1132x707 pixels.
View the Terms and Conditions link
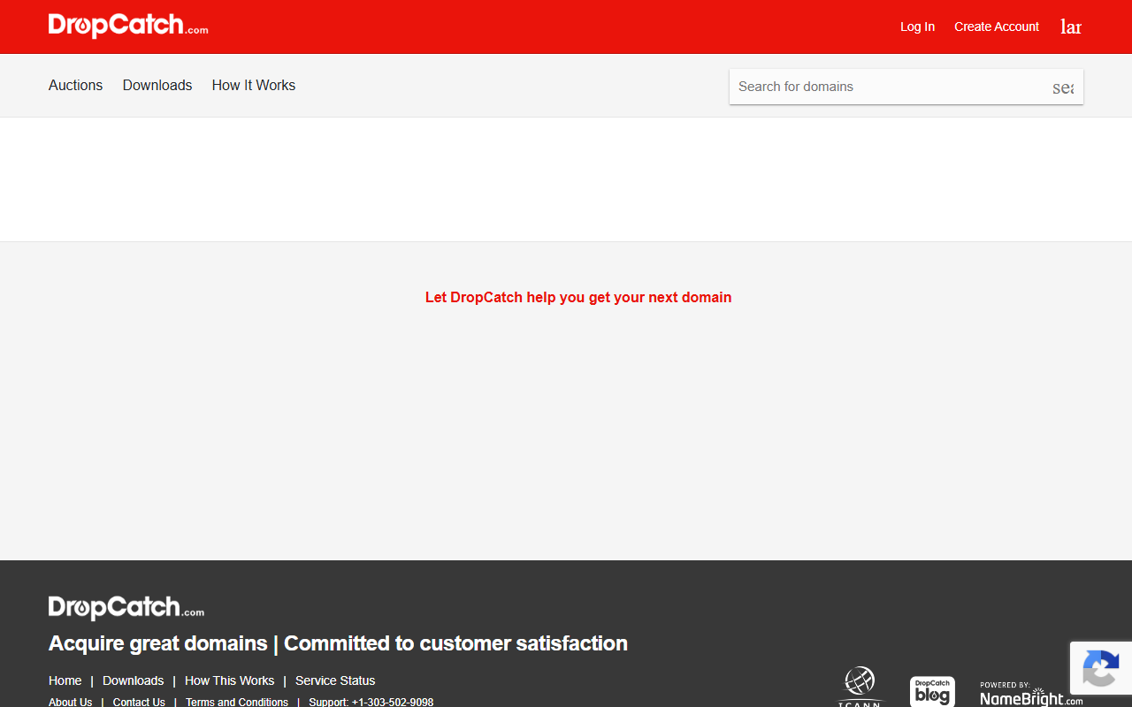tap(237, 703)
